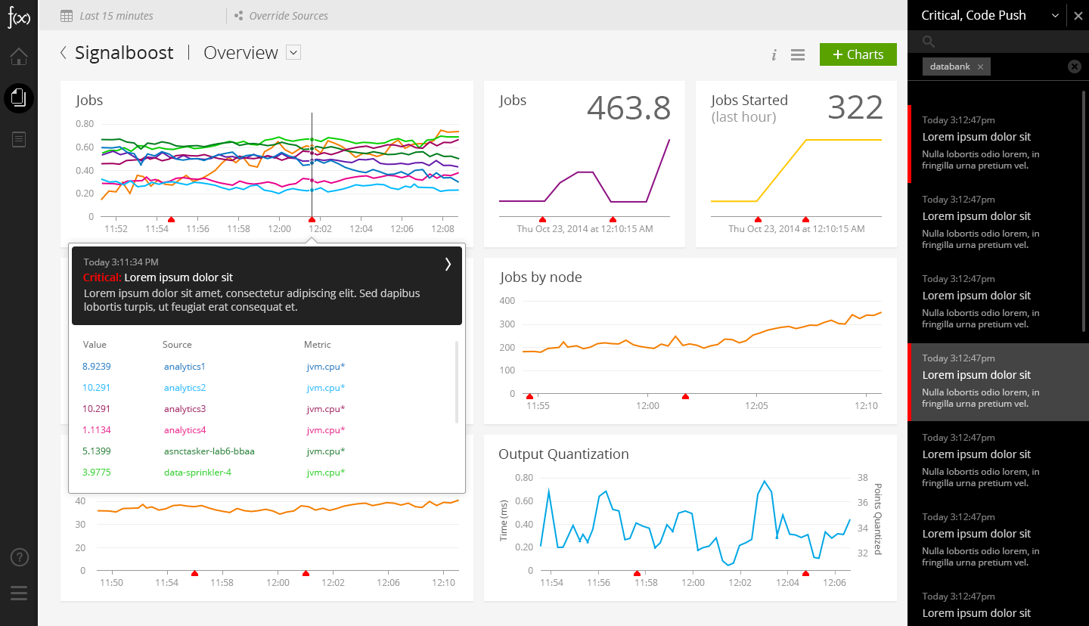Viewport: 1089px width, 626px height.
Task: Click the f(x) logo in the sidebar
Action: [x=19, y=17]
